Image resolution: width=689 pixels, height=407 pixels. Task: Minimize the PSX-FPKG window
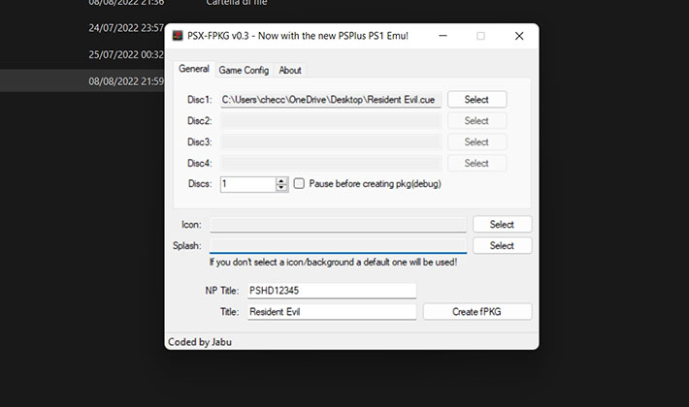[x=443, y=36]
